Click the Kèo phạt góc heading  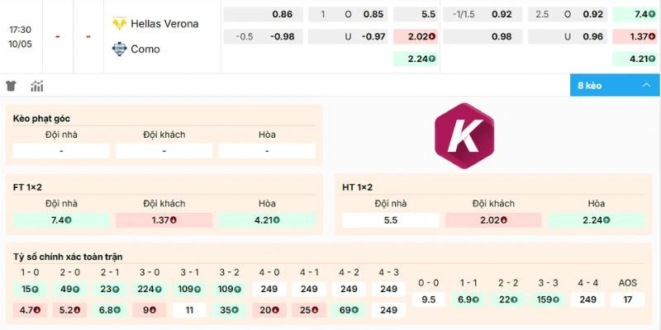(41, 119)
